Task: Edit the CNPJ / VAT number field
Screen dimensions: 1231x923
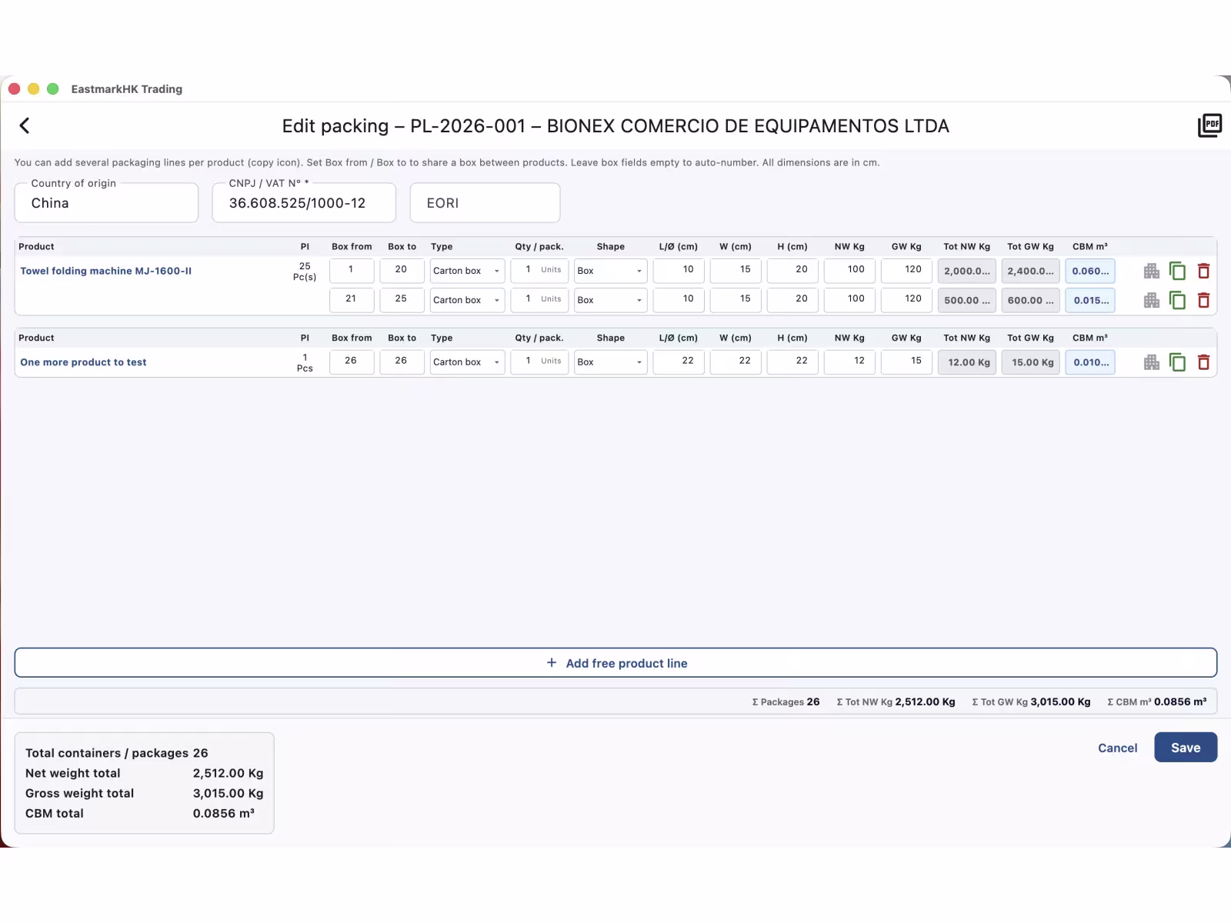Action: click(x=304, y=203)
